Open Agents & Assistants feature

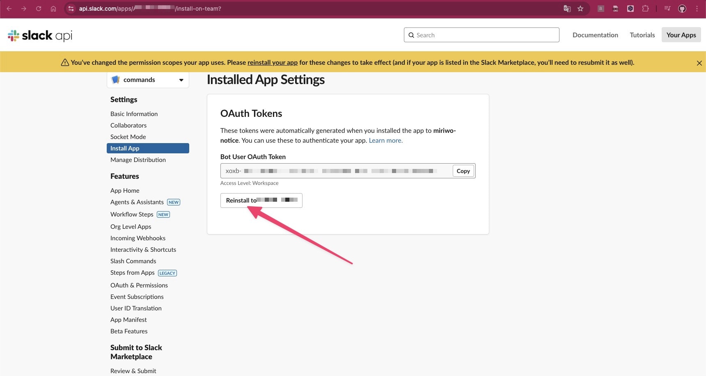(x=137, y=202)
